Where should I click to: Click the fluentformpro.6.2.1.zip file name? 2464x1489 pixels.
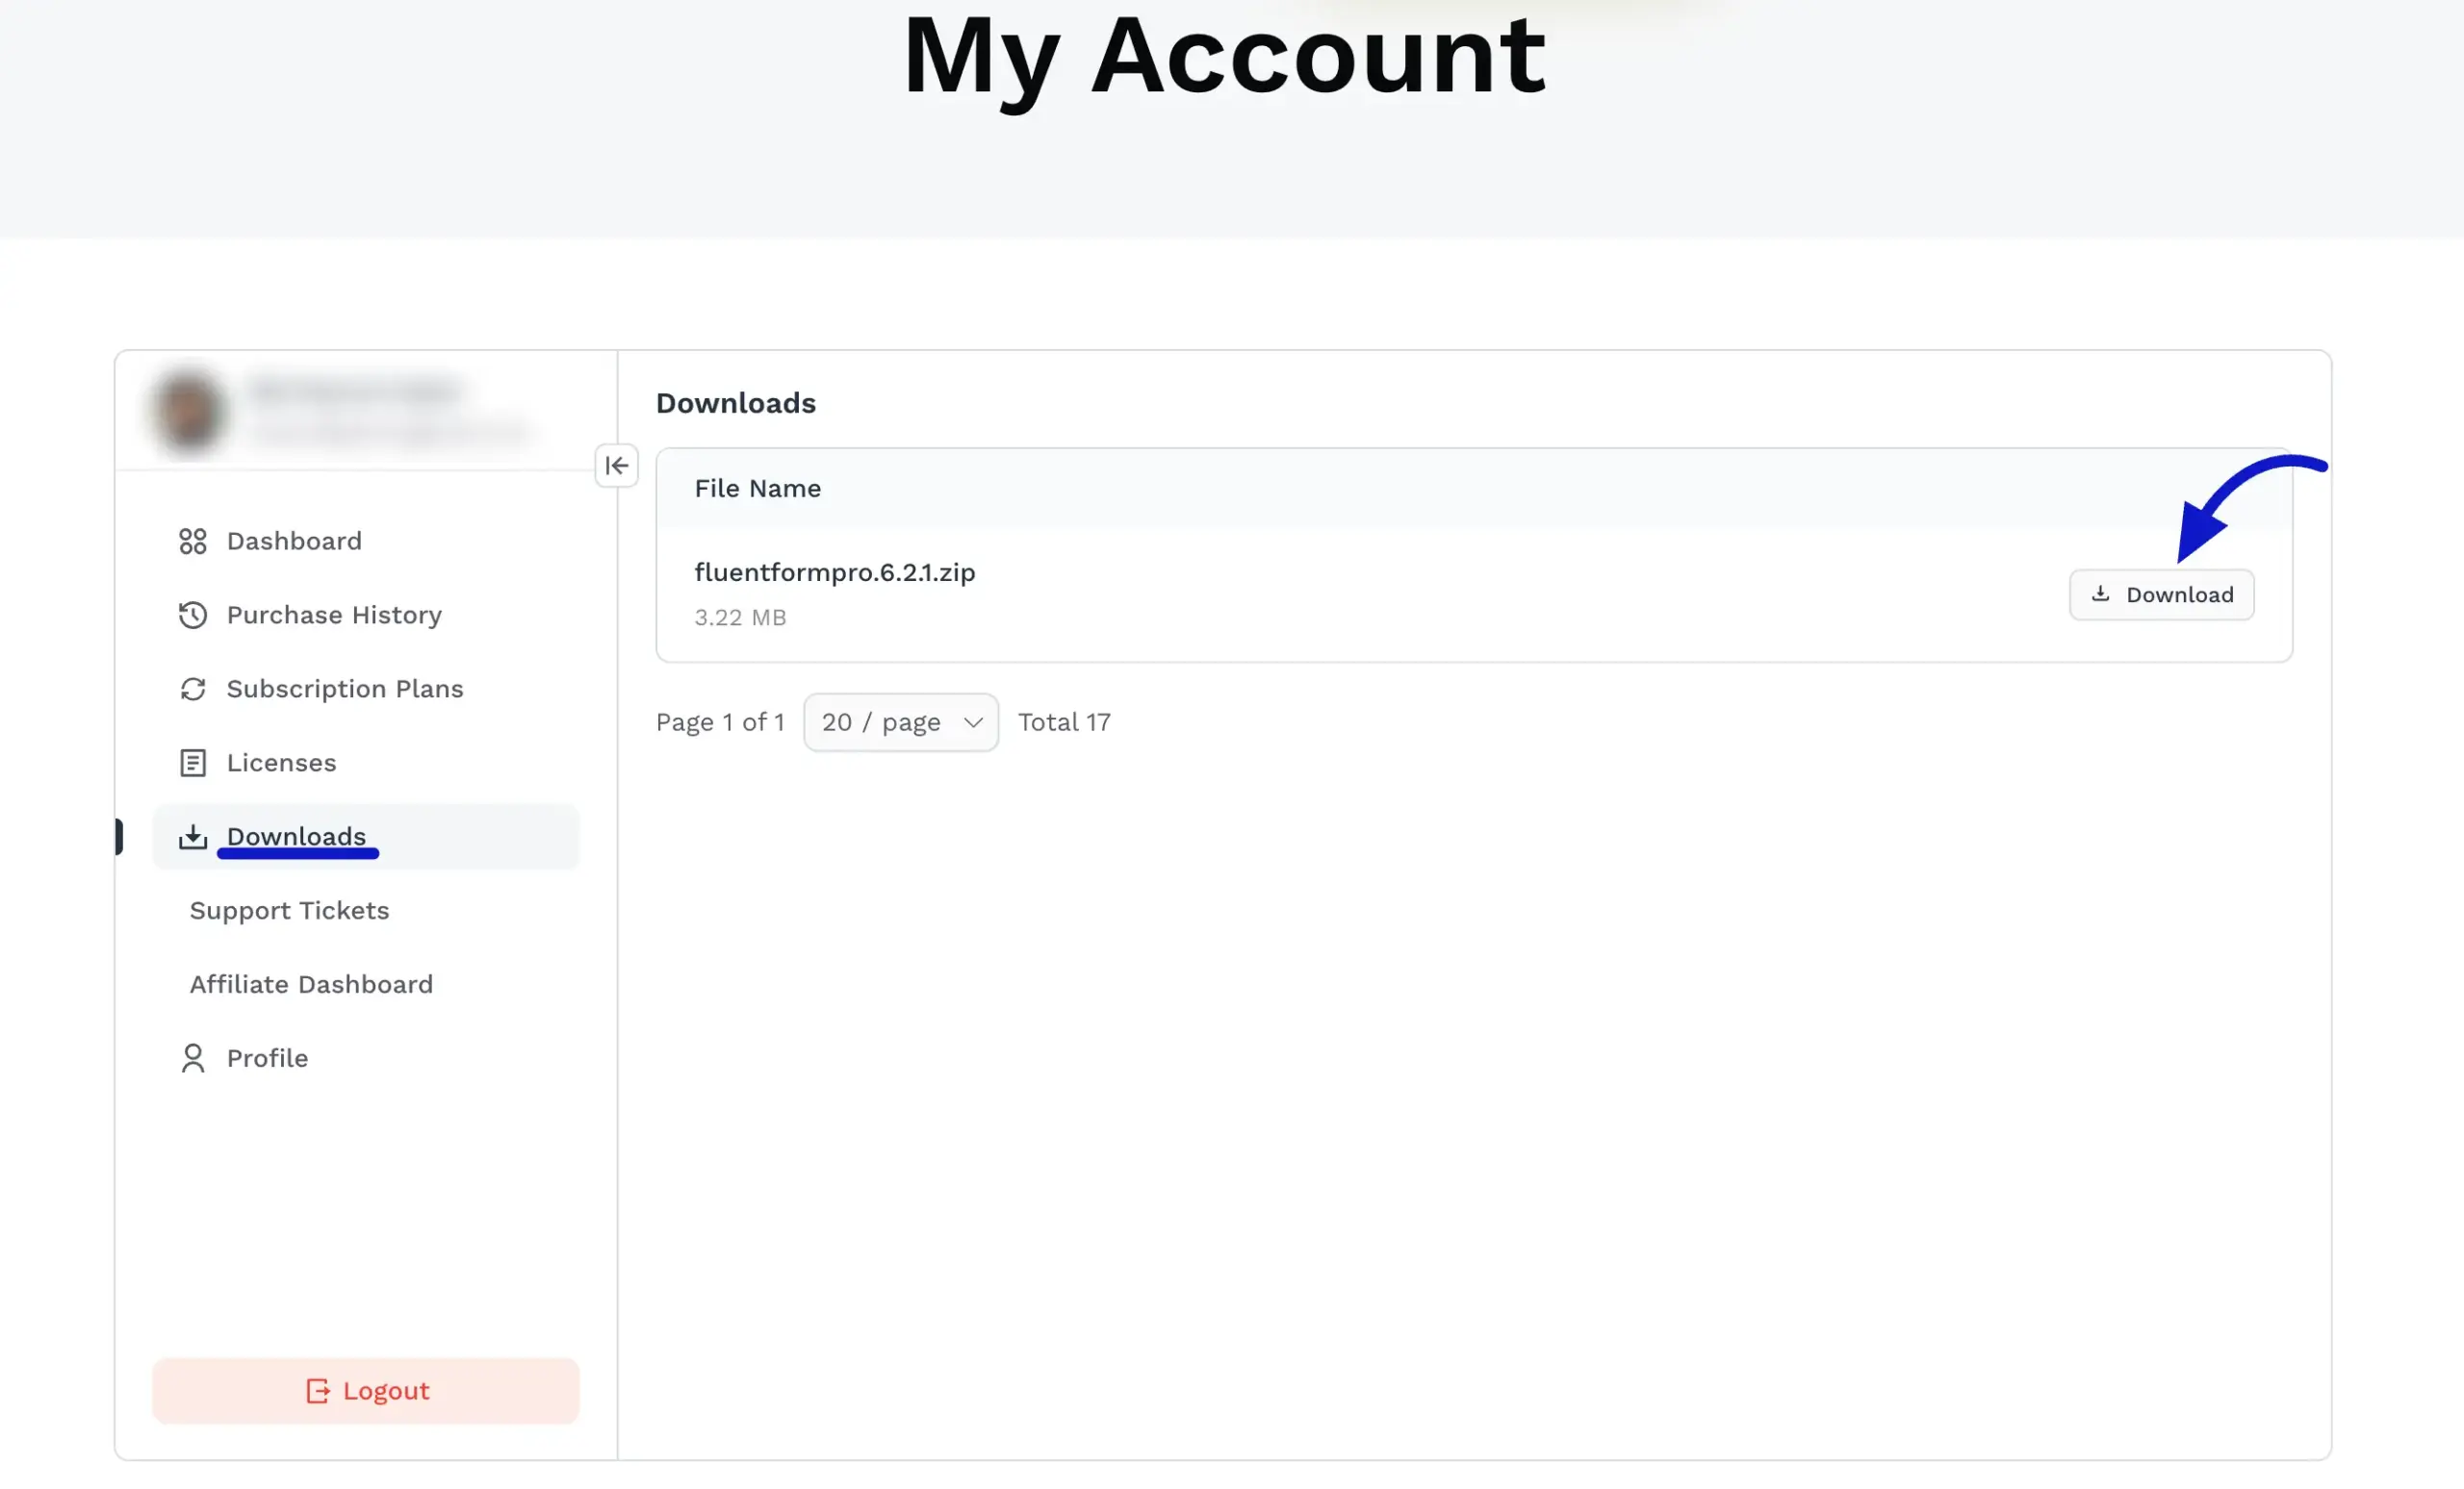834,571
